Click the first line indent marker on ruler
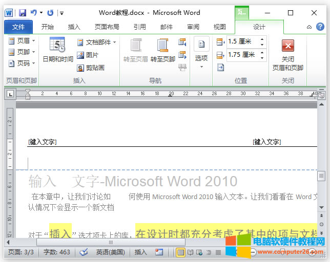The image size is (330, 262). [28, 91]
